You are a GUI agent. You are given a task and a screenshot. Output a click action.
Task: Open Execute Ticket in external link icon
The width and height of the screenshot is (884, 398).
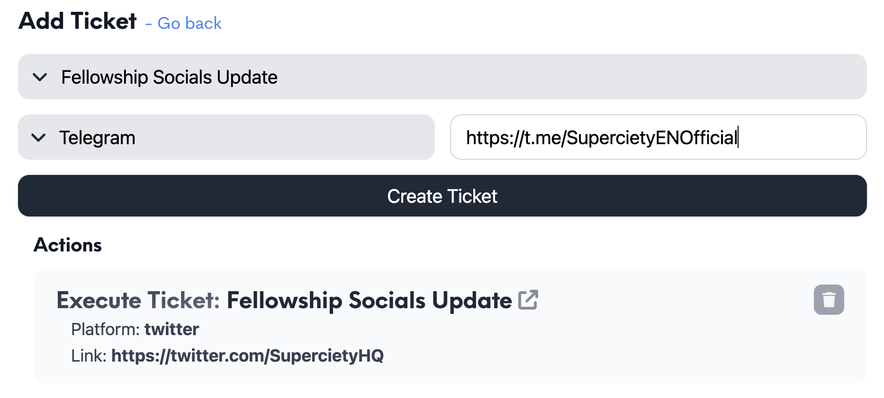tap(528, 300)
